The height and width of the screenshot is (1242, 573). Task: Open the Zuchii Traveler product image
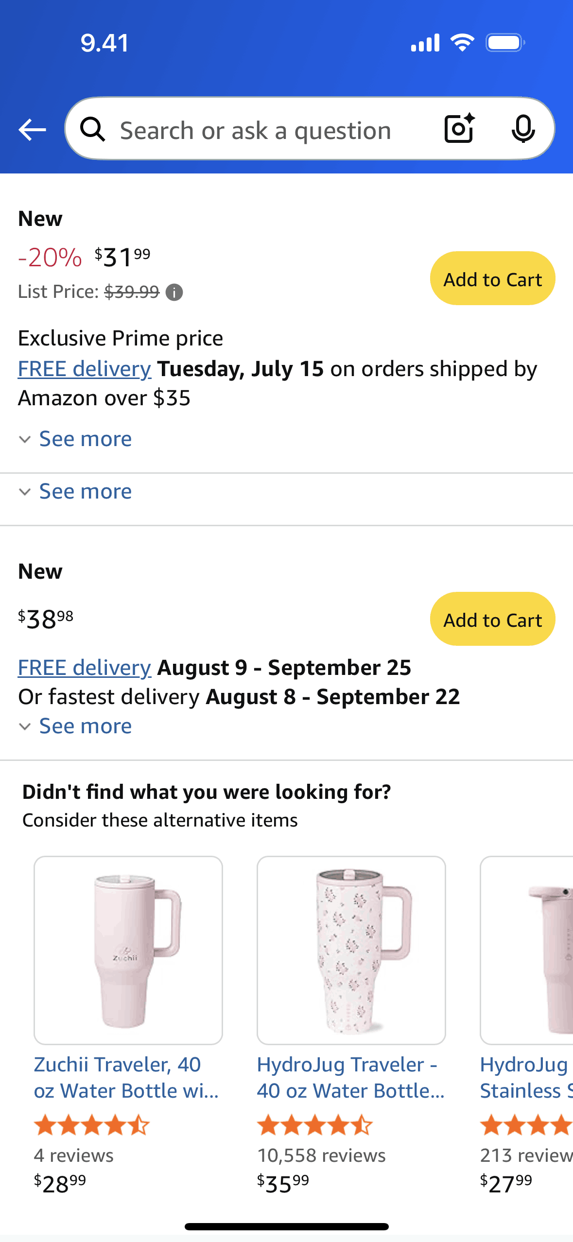coord(128,950)
